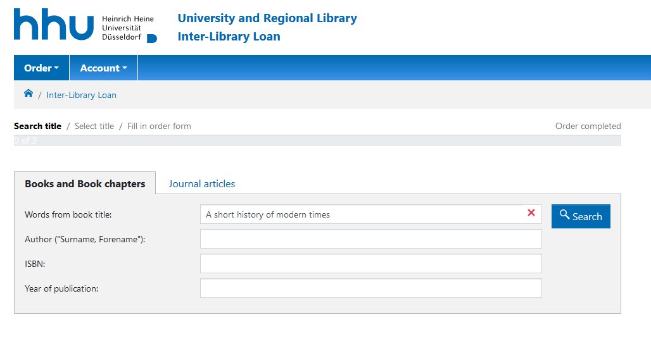This screenshot has height=346, width=651.
Task: Click the 'Search title' step label
Action: (x=37, y=126)
